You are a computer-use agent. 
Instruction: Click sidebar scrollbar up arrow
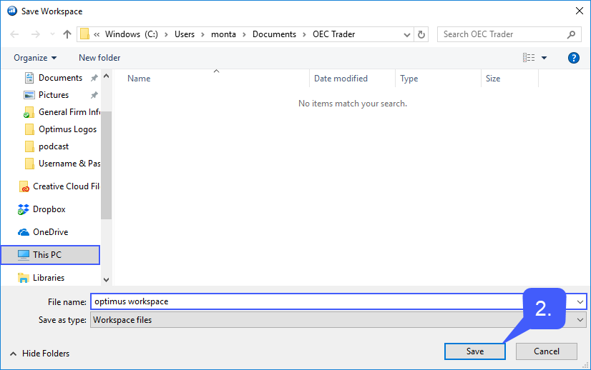point(107,76)
